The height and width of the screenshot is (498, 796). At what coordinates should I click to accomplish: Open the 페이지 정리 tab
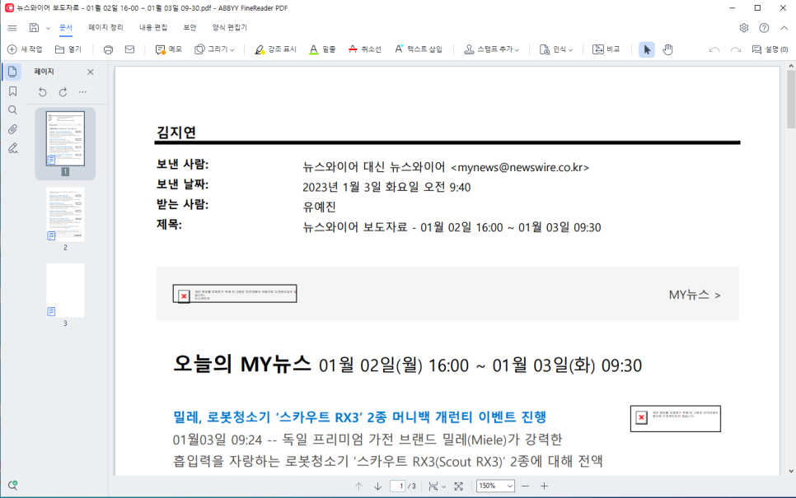(x=105, y=27)
